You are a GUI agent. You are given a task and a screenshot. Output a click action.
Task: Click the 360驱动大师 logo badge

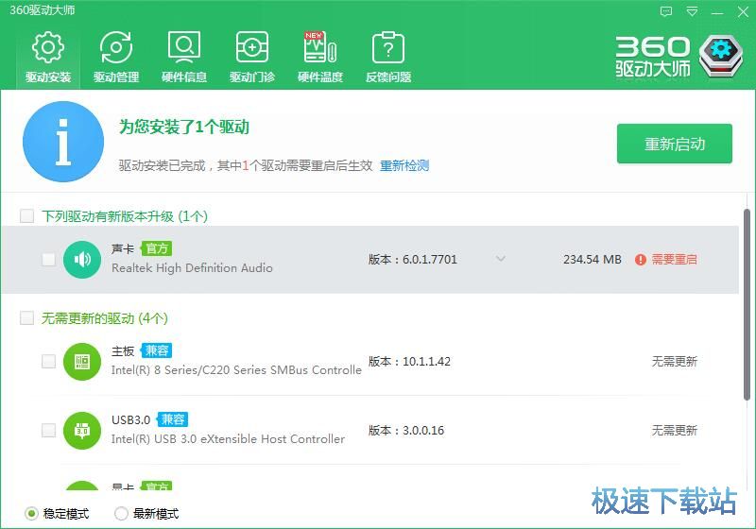click(x=721, y=57)
